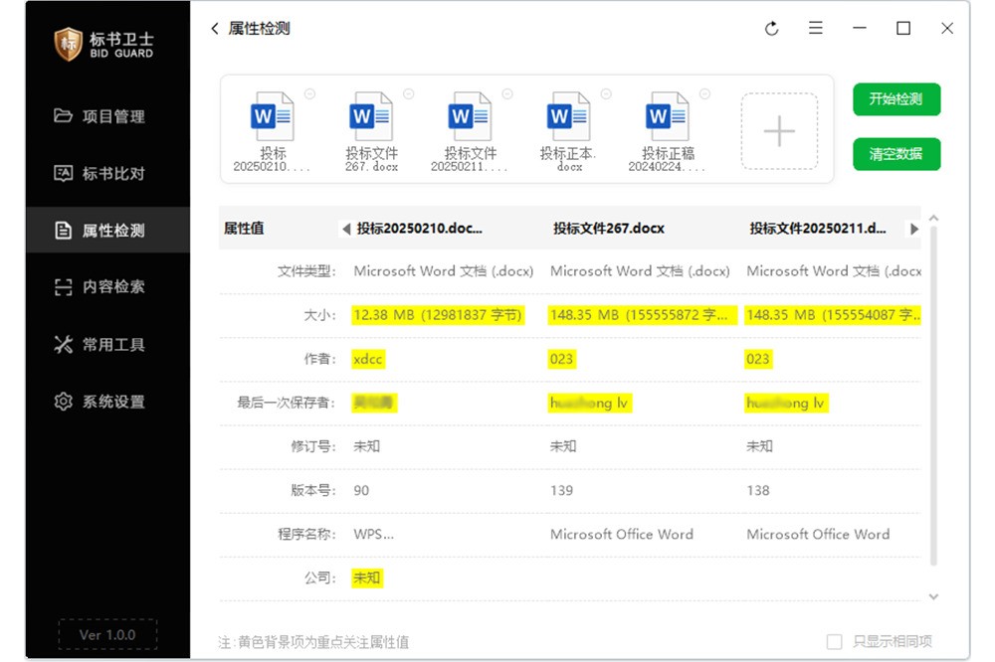Remove the 投标正本.docx file with minus icon
Viewport: 995px width, 662px height.
click(x=606, y=94)
